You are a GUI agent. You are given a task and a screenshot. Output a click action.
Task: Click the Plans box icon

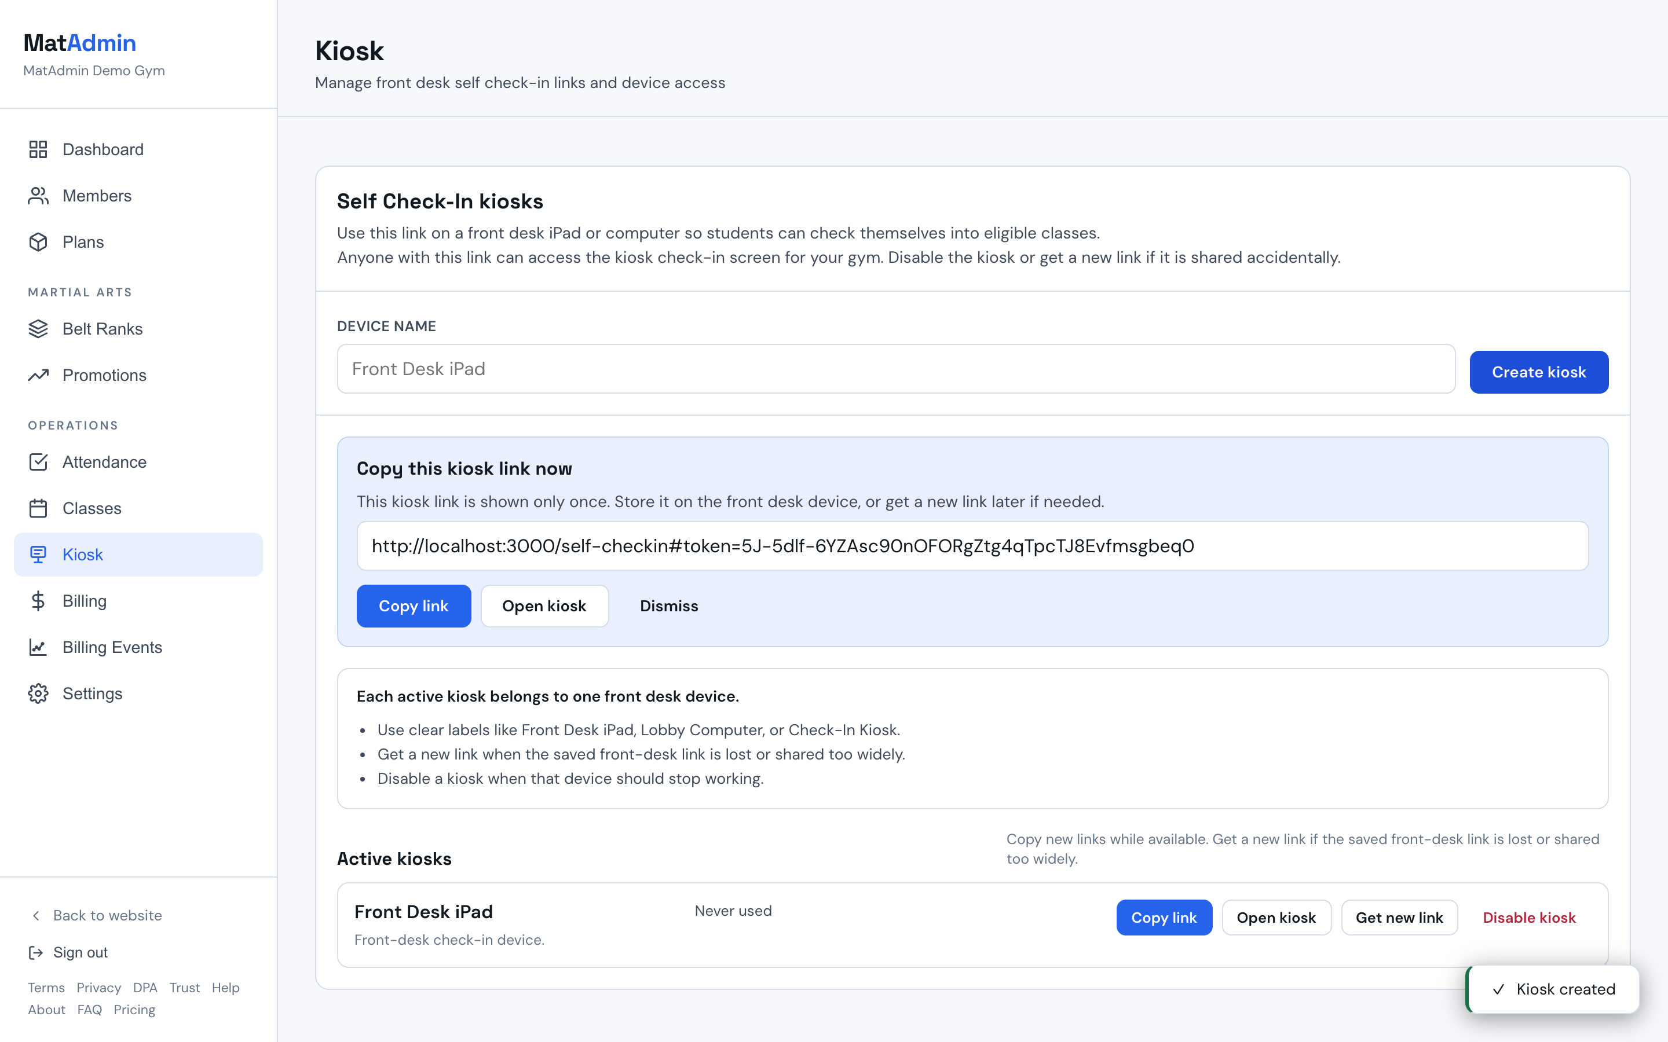point(38,242)
